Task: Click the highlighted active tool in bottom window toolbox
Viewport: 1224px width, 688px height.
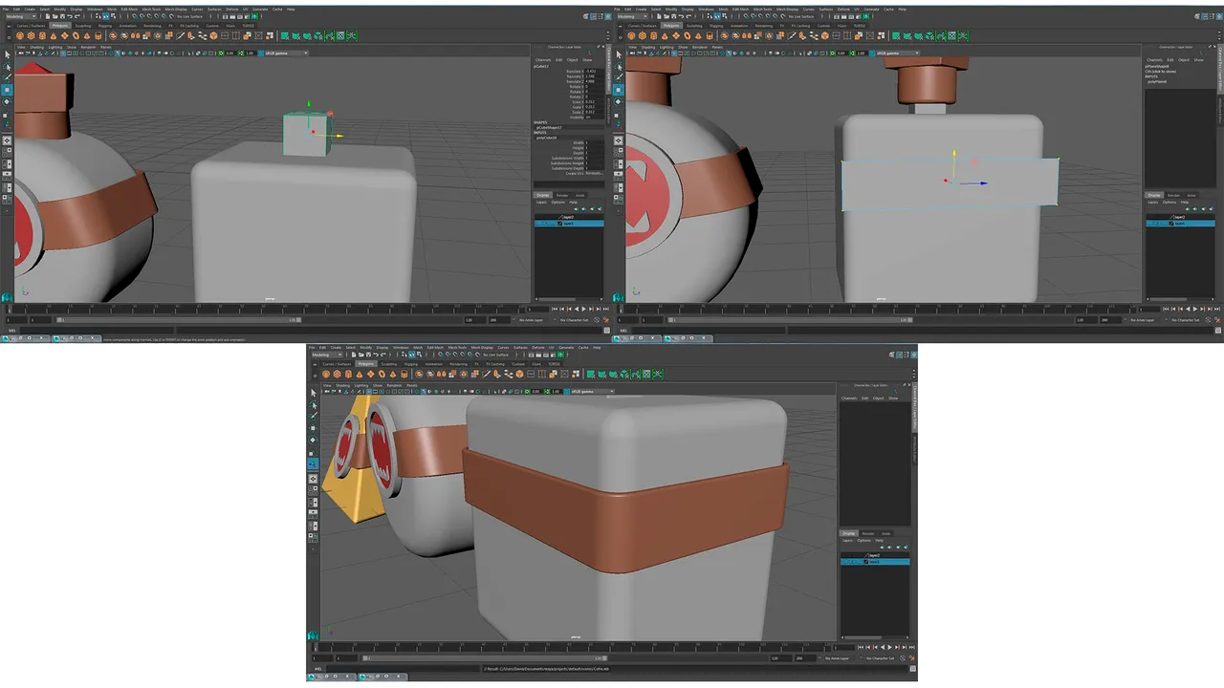Action: point(313,463)
